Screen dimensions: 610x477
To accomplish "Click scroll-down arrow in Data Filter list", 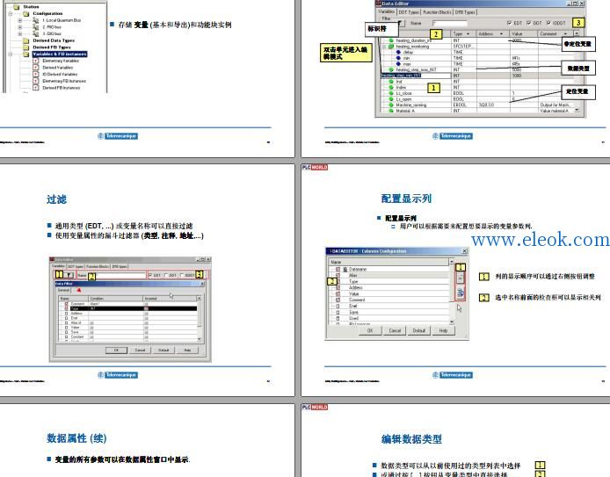I will [200, 339].
